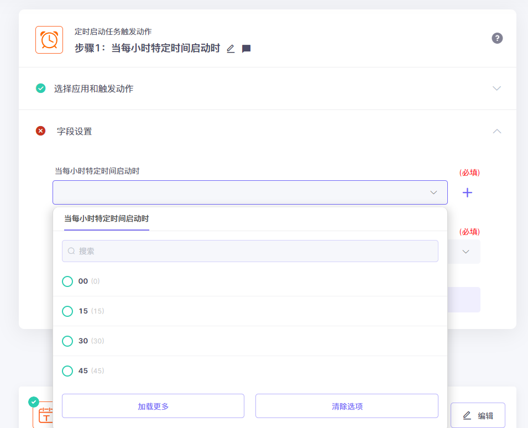Viewport: 528px width, 428px height.
Task: Open the step comment bubble icon
Action: tap(247, 49)
